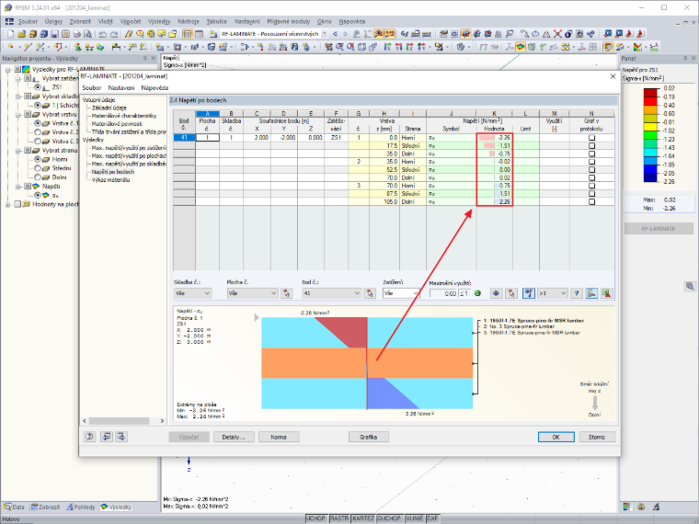This screenshot has width=699, height=524.
Task: Click the second icon button right of the dialog help icon
Action: pos(107,437)
